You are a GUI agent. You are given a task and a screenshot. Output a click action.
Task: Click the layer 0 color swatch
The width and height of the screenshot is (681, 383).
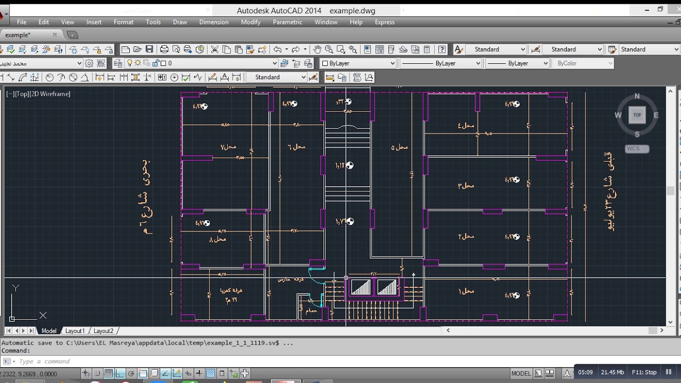(x=164, y=63)
